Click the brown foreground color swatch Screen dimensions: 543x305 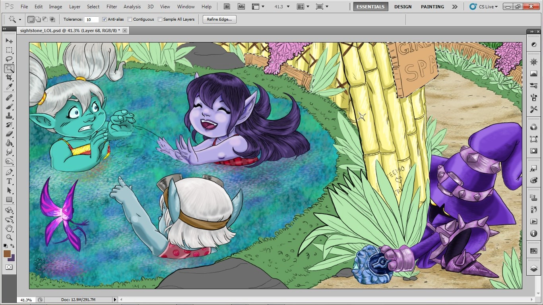coord(7,254)
